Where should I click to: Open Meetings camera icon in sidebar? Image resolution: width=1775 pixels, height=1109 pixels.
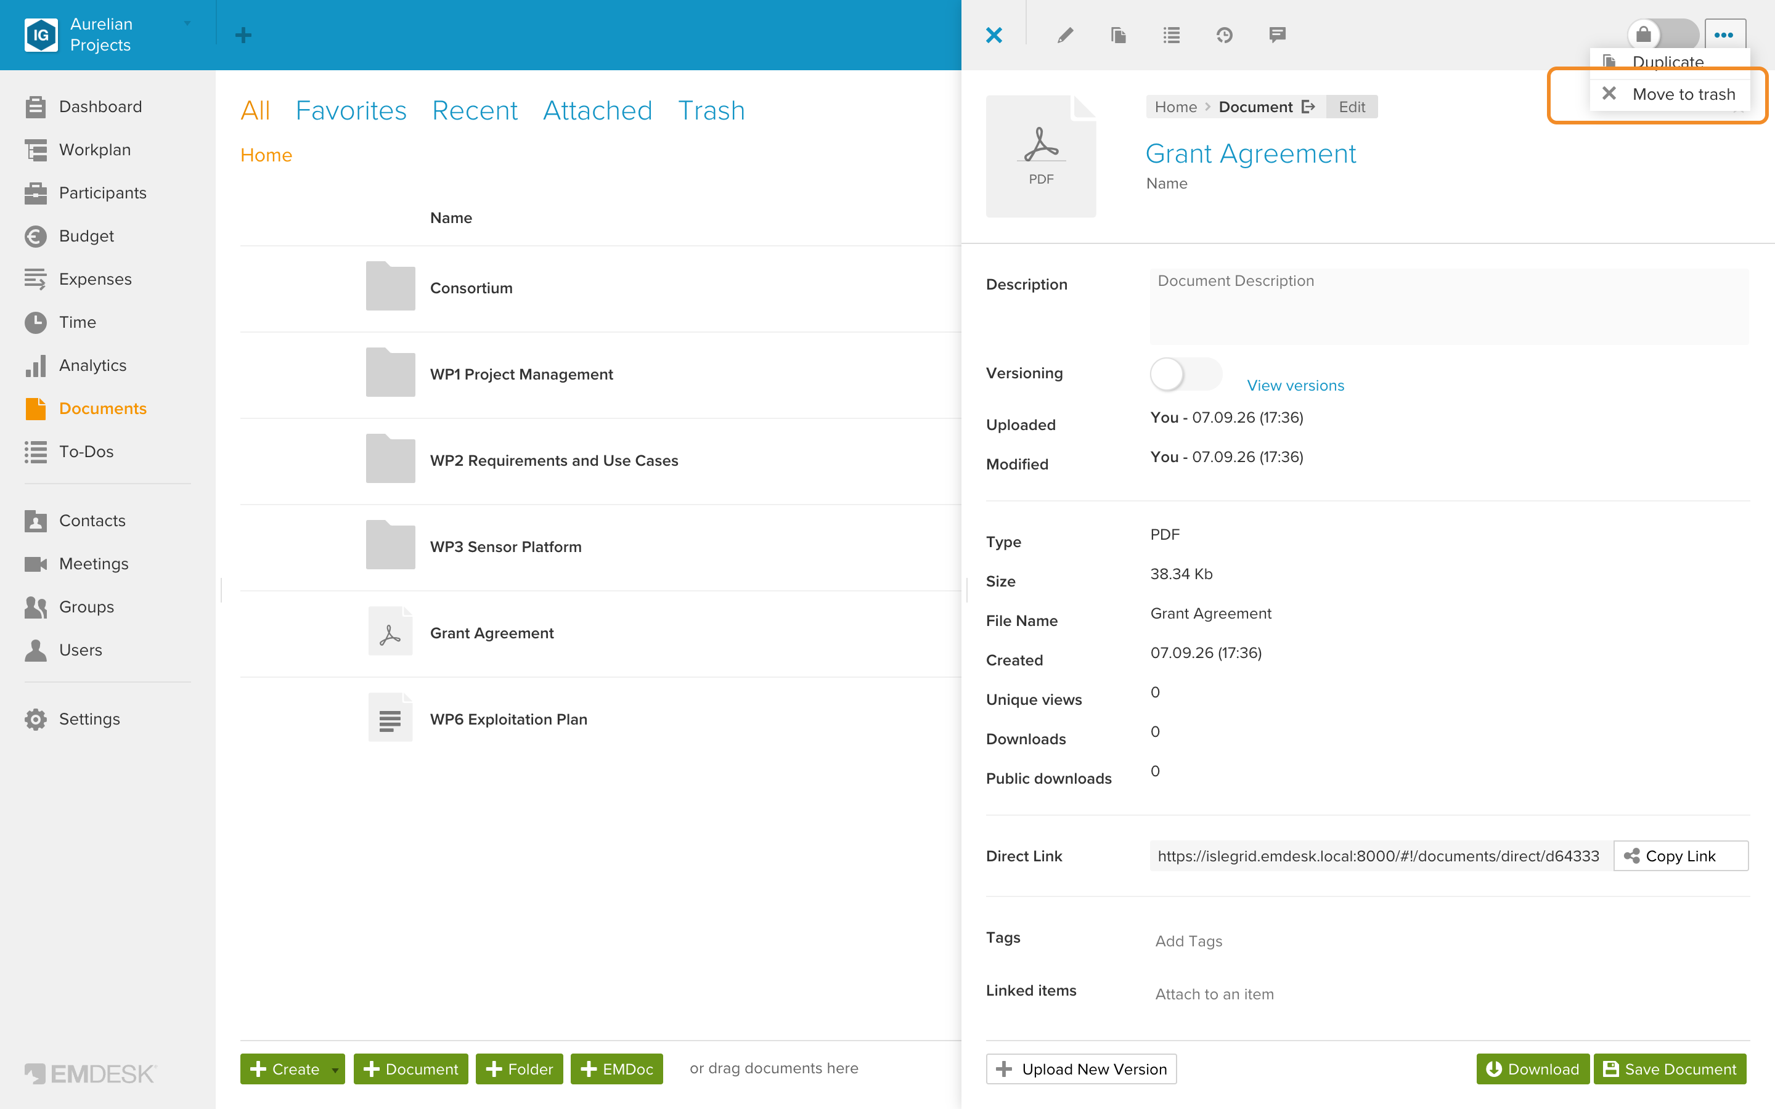(35, 564)
